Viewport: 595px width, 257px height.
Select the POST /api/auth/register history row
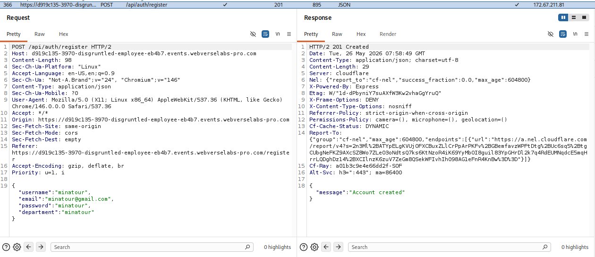pyautogui.click(x=297, y=4)
